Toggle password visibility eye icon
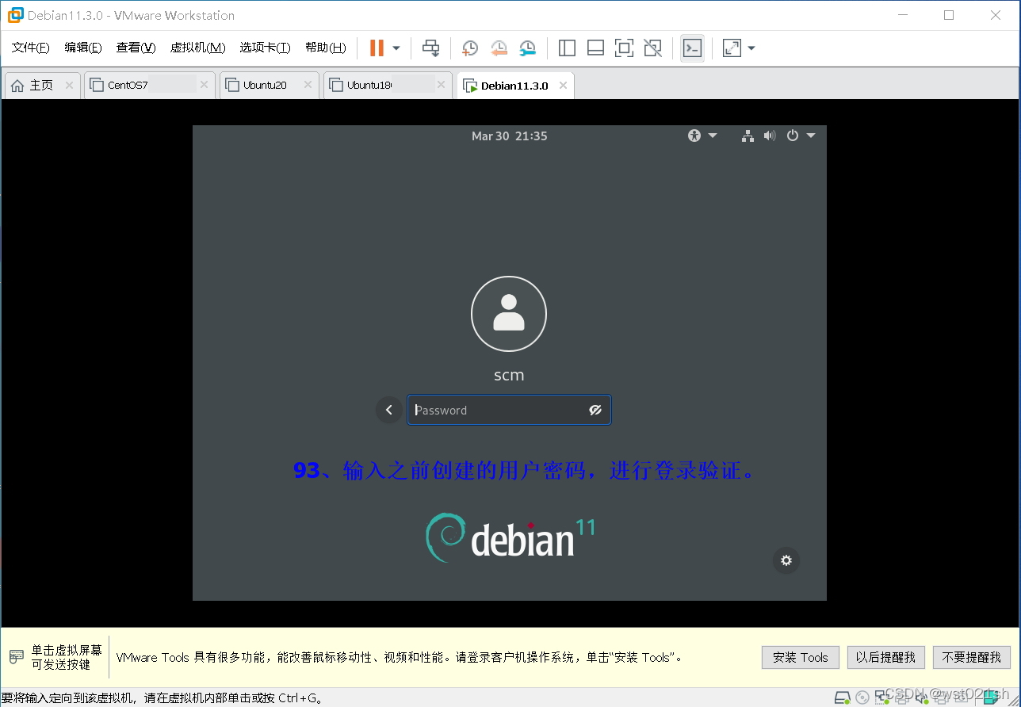1021x707 pixels. click(x=595, y=410)
